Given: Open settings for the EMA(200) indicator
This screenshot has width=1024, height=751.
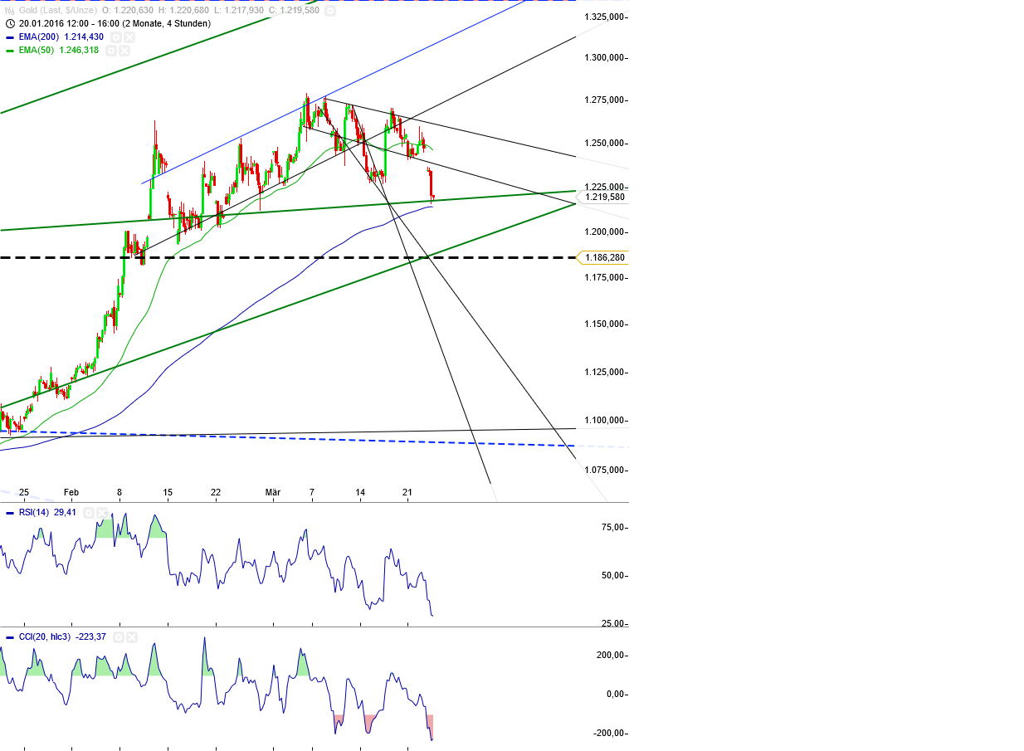Looking at the screenshot, I should click(115, 37).
